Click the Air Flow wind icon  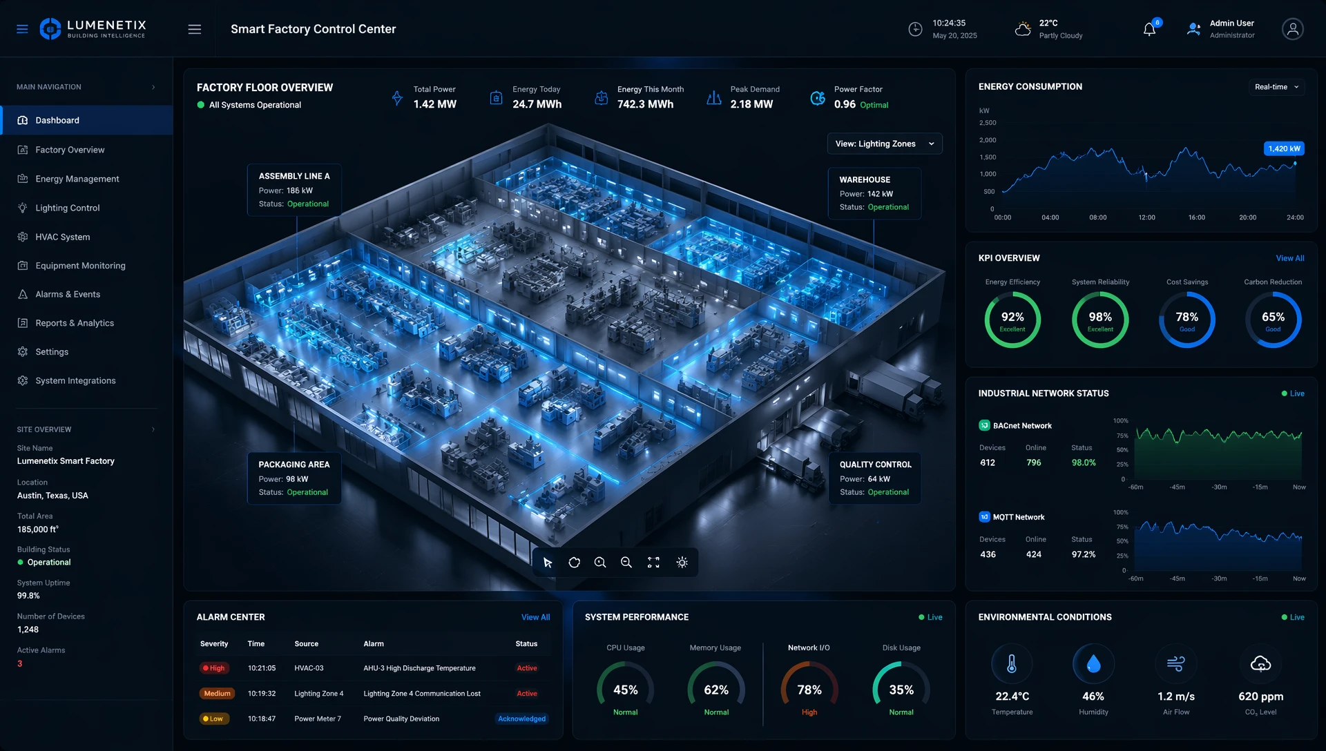coord(1175,664)
